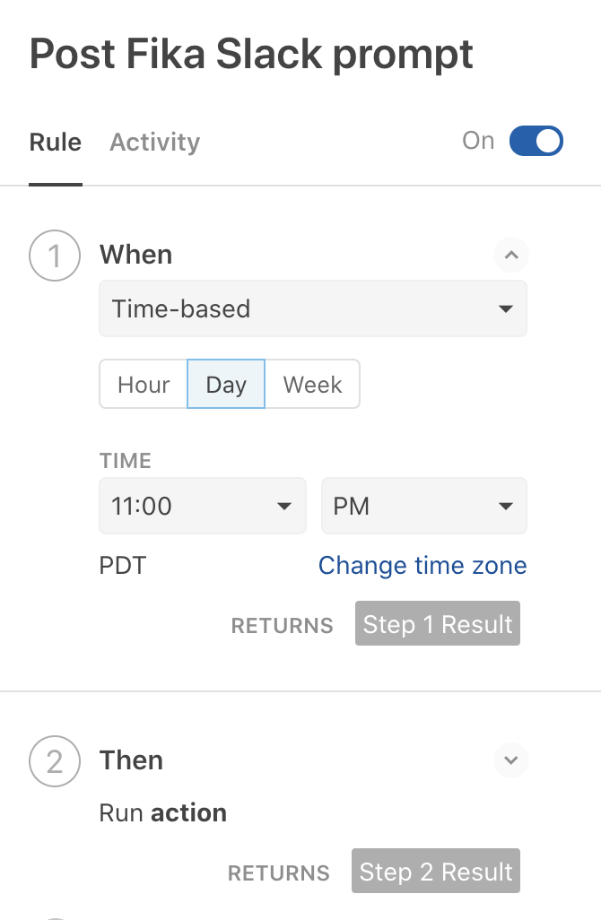Expand the Then step with chevron
This screenshot has width=601, height=920.
click(511, 760)
